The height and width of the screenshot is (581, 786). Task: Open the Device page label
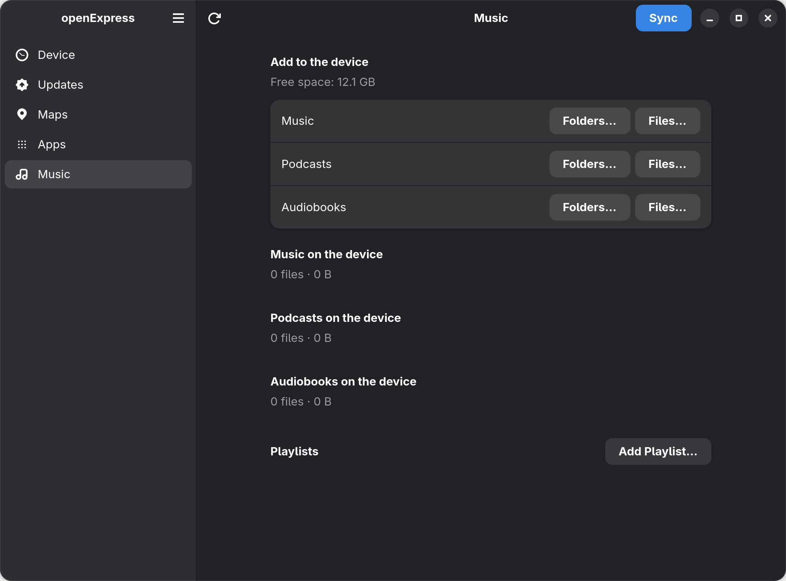pos(56,55)
